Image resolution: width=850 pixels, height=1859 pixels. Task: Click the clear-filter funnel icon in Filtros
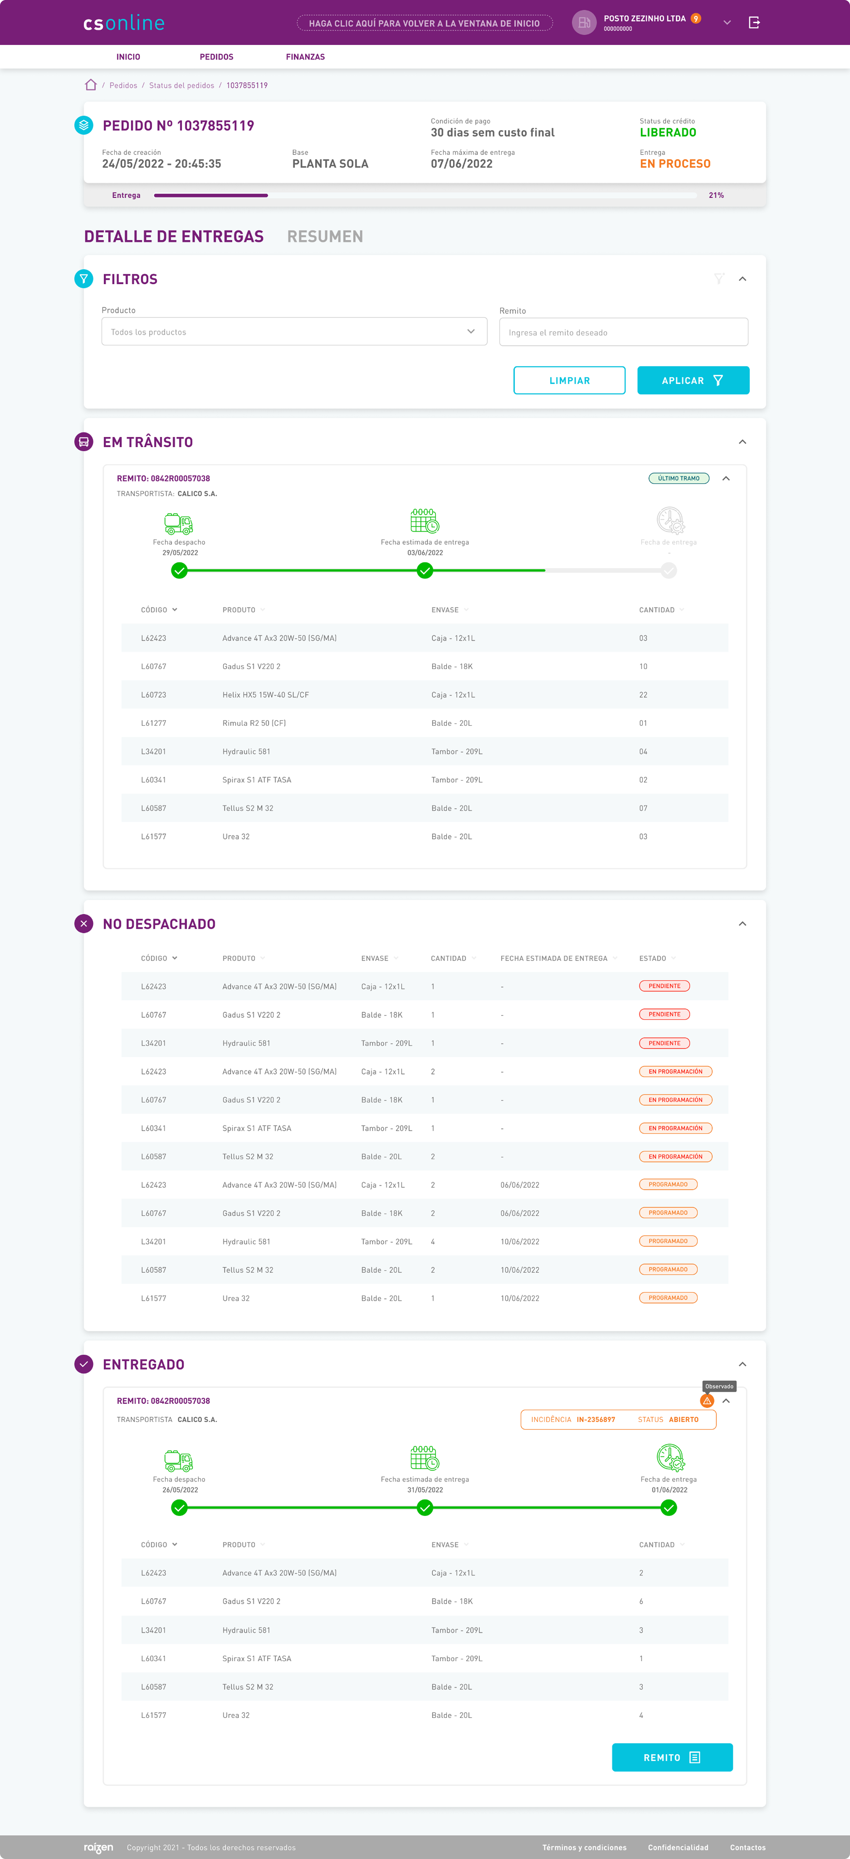pyautogui.click(x=719, y=279)
